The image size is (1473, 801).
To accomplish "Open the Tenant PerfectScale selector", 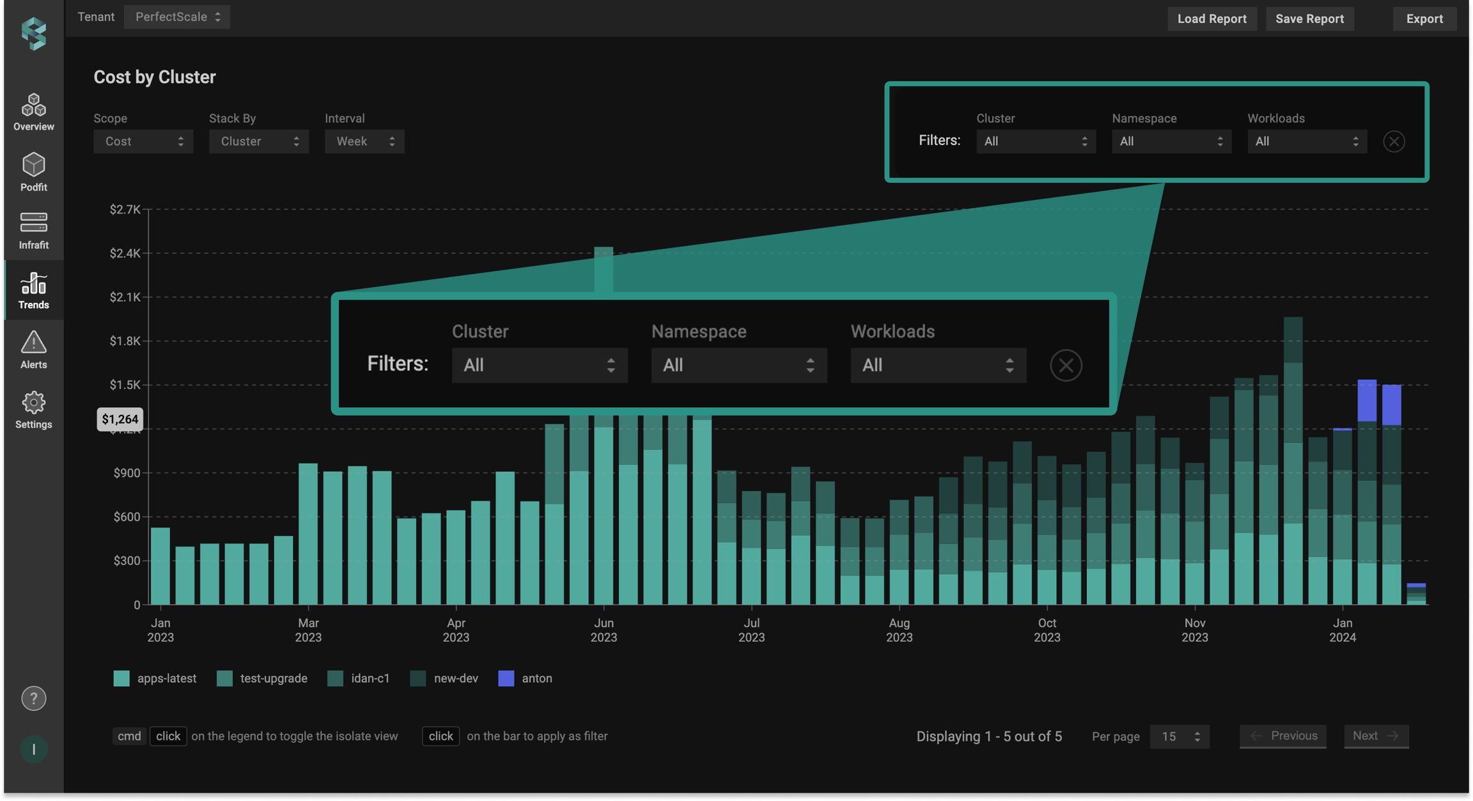I will click(x=177, y=17).
